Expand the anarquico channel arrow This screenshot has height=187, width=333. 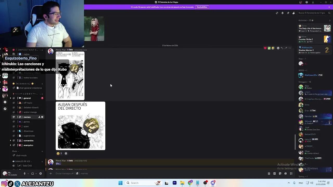point(10,145)
